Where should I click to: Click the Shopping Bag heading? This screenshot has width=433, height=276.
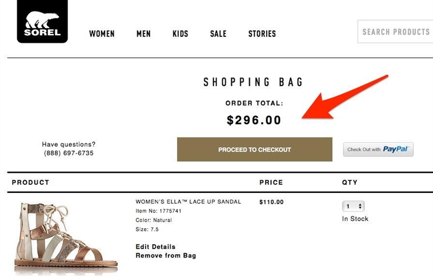(253, 82)
